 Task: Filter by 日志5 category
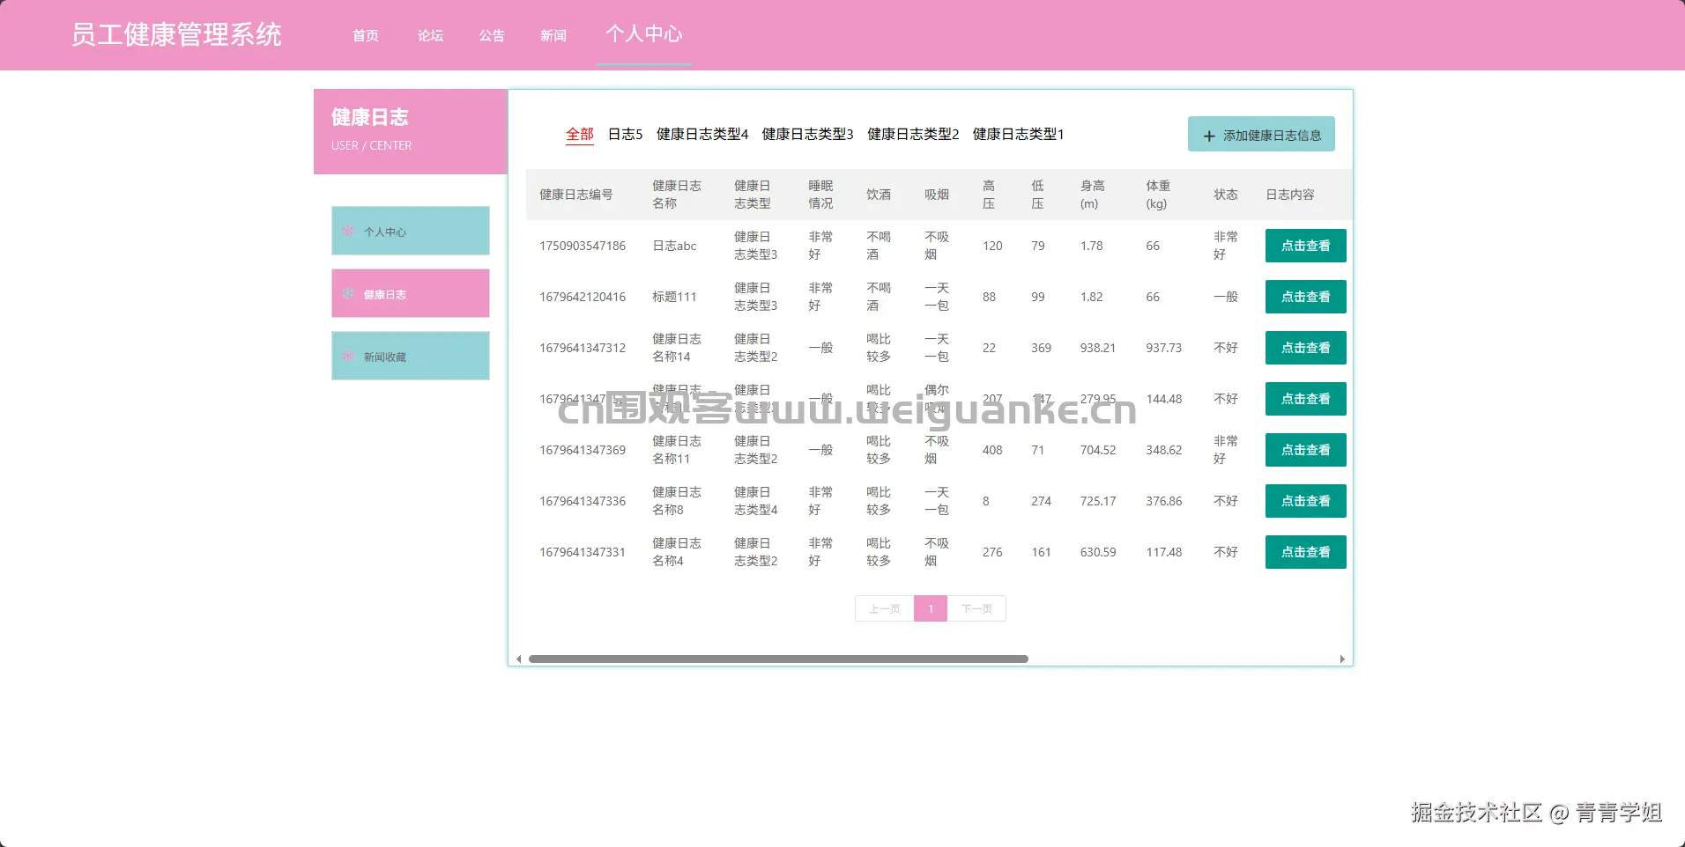tap(625, 134)
